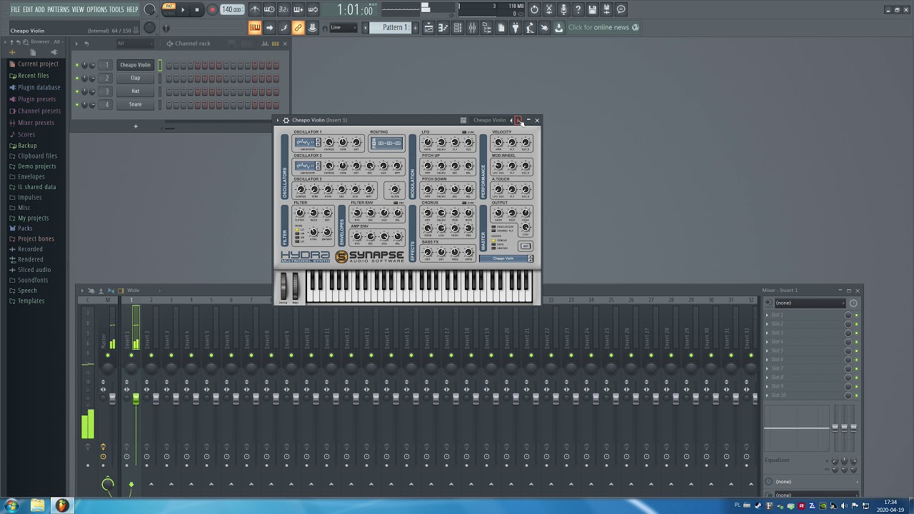
Task: Open the FILE menu
Action: [x=15, y=9]
